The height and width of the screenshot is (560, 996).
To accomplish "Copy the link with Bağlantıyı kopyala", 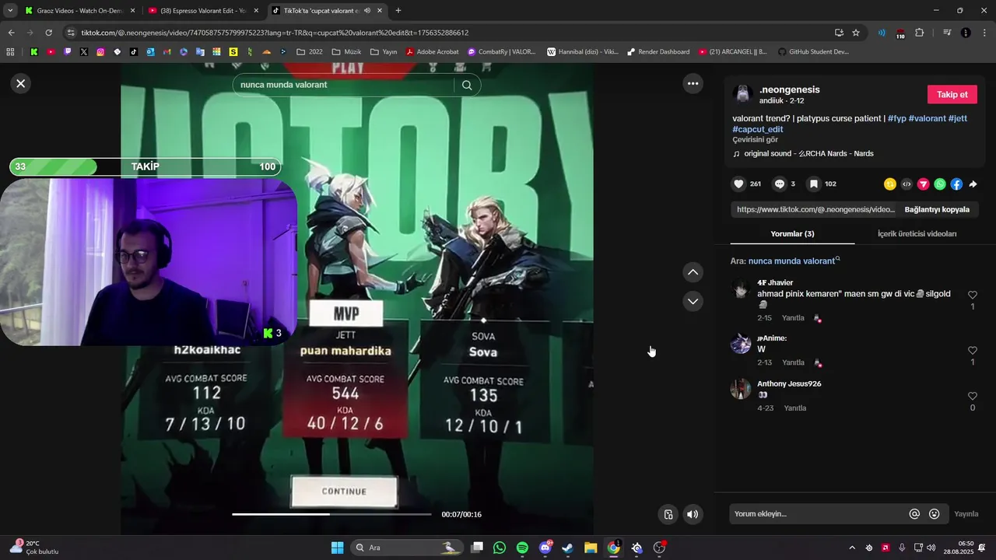I will tap(937, 209).
